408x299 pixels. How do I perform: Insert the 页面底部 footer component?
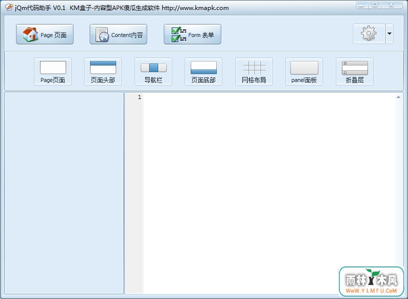pyautogui.click(x=203, y=71)
